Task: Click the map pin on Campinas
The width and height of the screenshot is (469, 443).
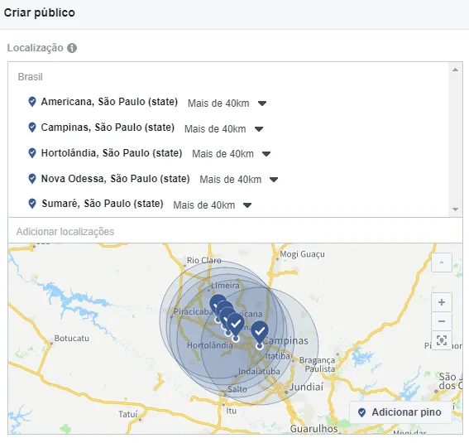Action: pos(260,333)
